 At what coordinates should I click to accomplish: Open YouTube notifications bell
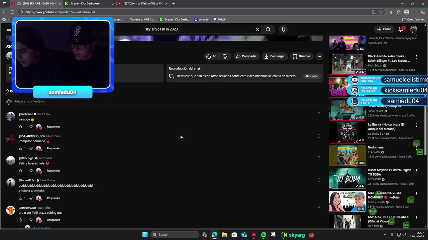[401, 29]
